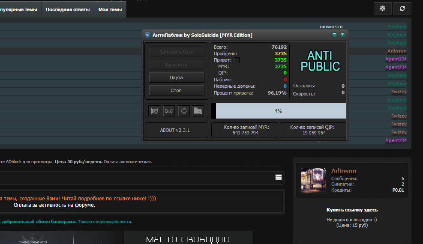Click the Симпатии label in the profile card
This screenshot has height=244, width=423.
point(342,184)
